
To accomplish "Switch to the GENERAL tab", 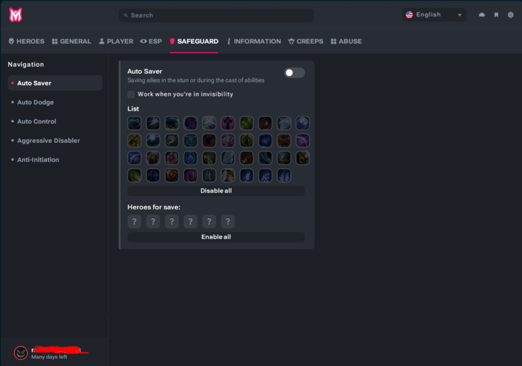I will [x=72, y=41].
